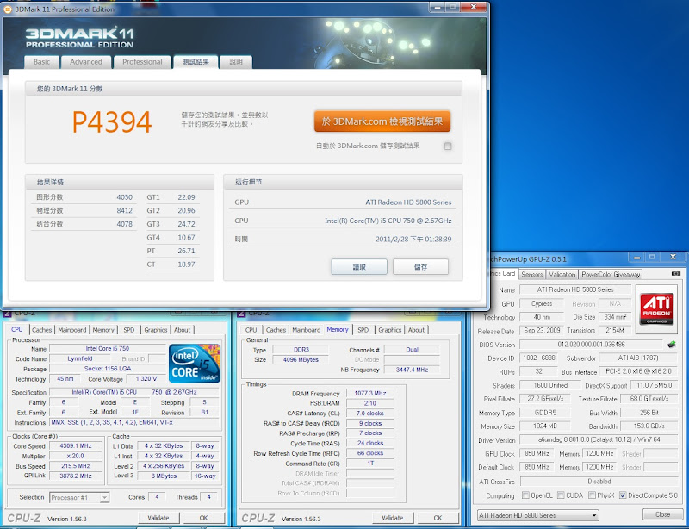Click the GPU Clock value 850 MHz
689x529 pixels.
[x=537, y=453]
